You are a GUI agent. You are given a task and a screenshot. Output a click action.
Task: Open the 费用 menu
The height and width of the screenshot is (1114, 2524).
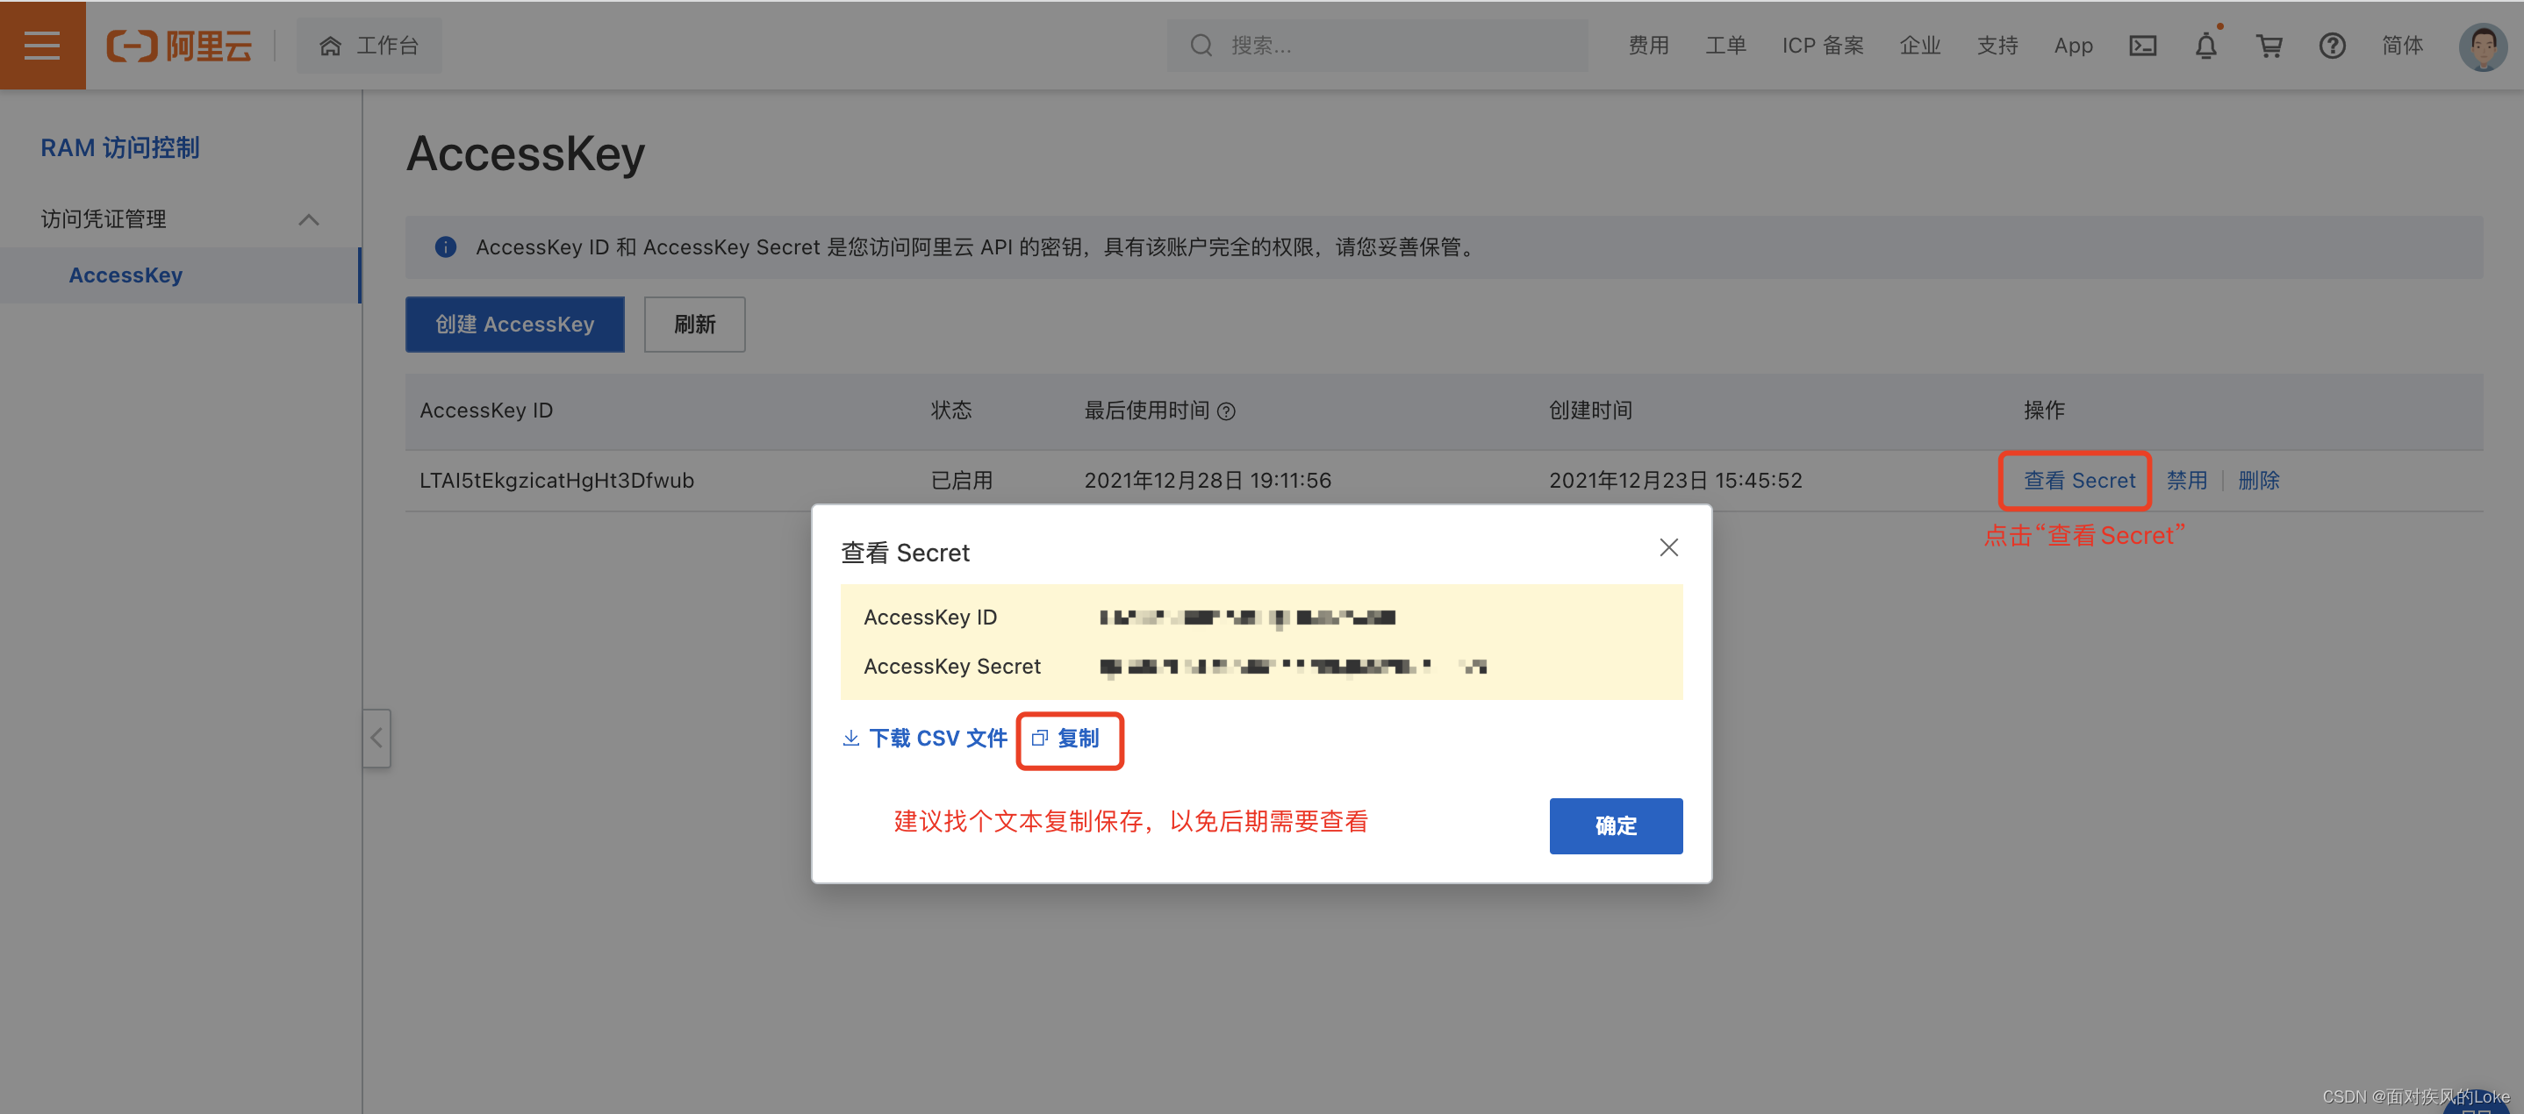tap(1648, 45)
